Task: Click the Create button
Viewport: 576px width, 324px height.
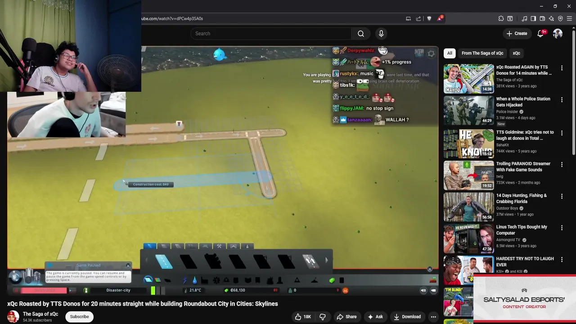Action: coord(517,33)
